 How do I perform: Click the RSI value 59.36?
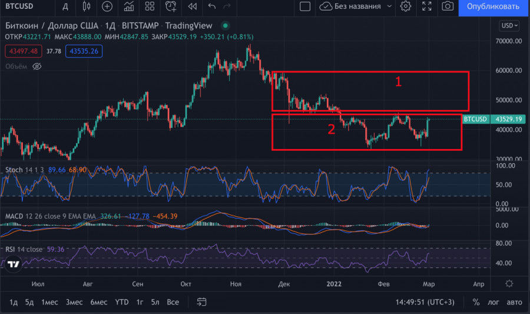(55, 249)
